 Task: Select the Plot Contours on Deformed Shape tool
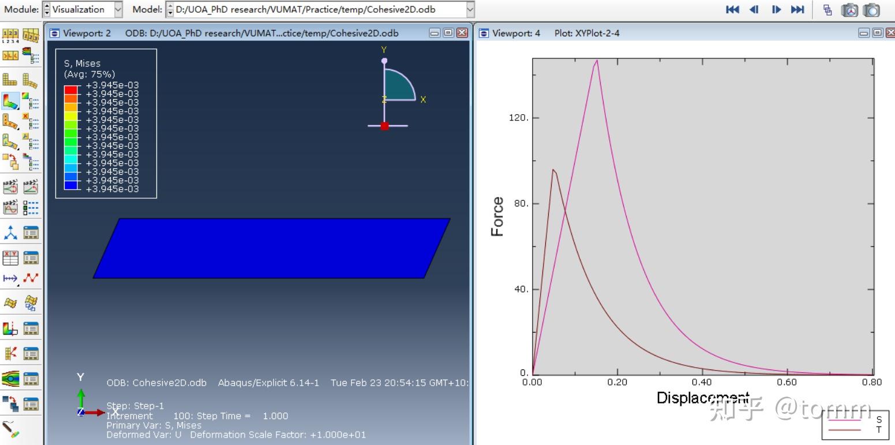click(x=10, y=101)
